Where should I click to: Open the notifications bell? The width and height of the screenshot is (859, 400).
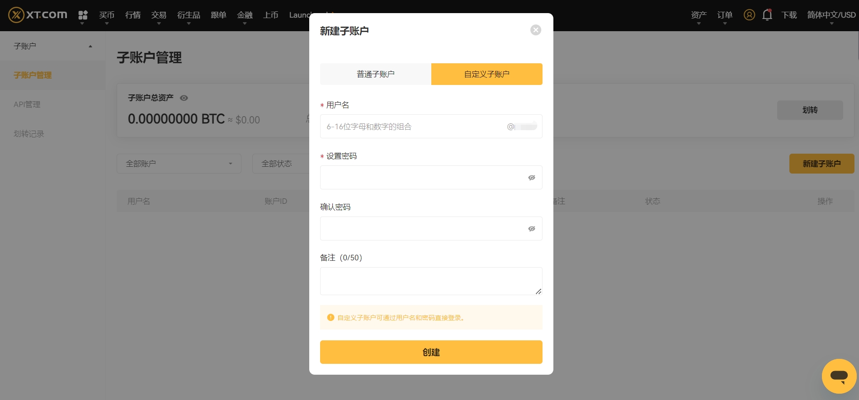click(x=767, y=15)
